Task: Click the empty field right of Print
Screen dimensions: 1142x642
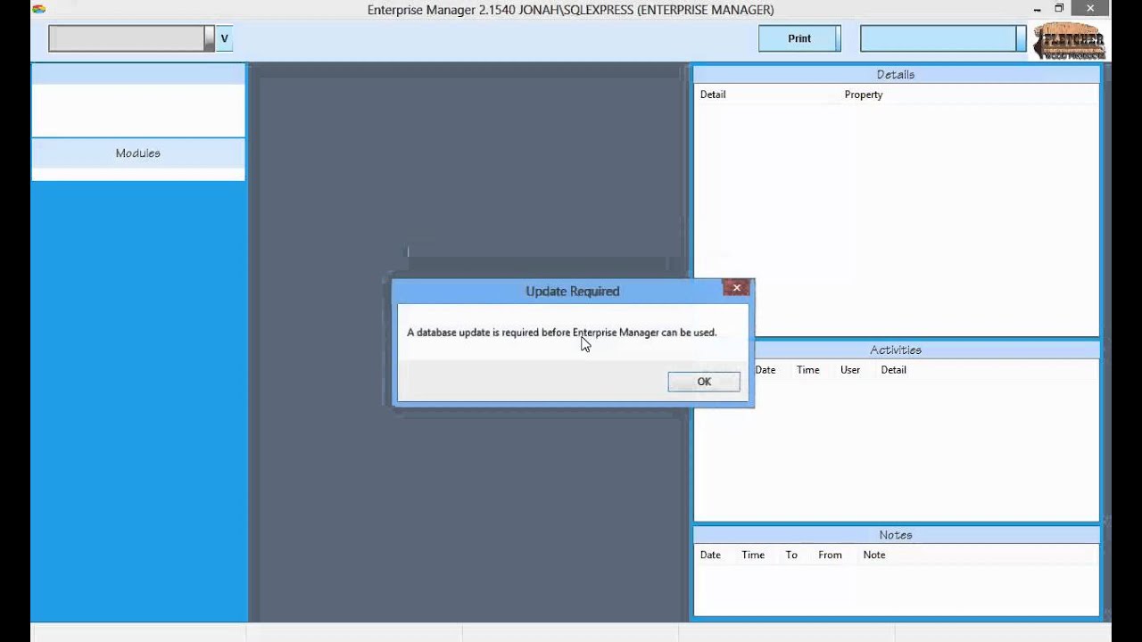Action: pyautogui.click(x=943, y=38)
